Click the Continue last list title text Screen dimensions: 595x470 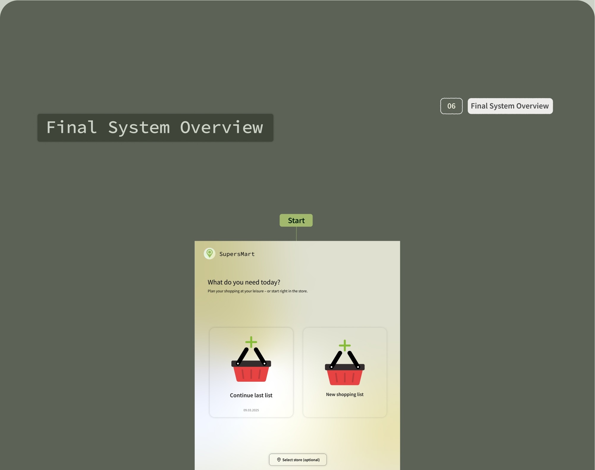pos(251,395)
